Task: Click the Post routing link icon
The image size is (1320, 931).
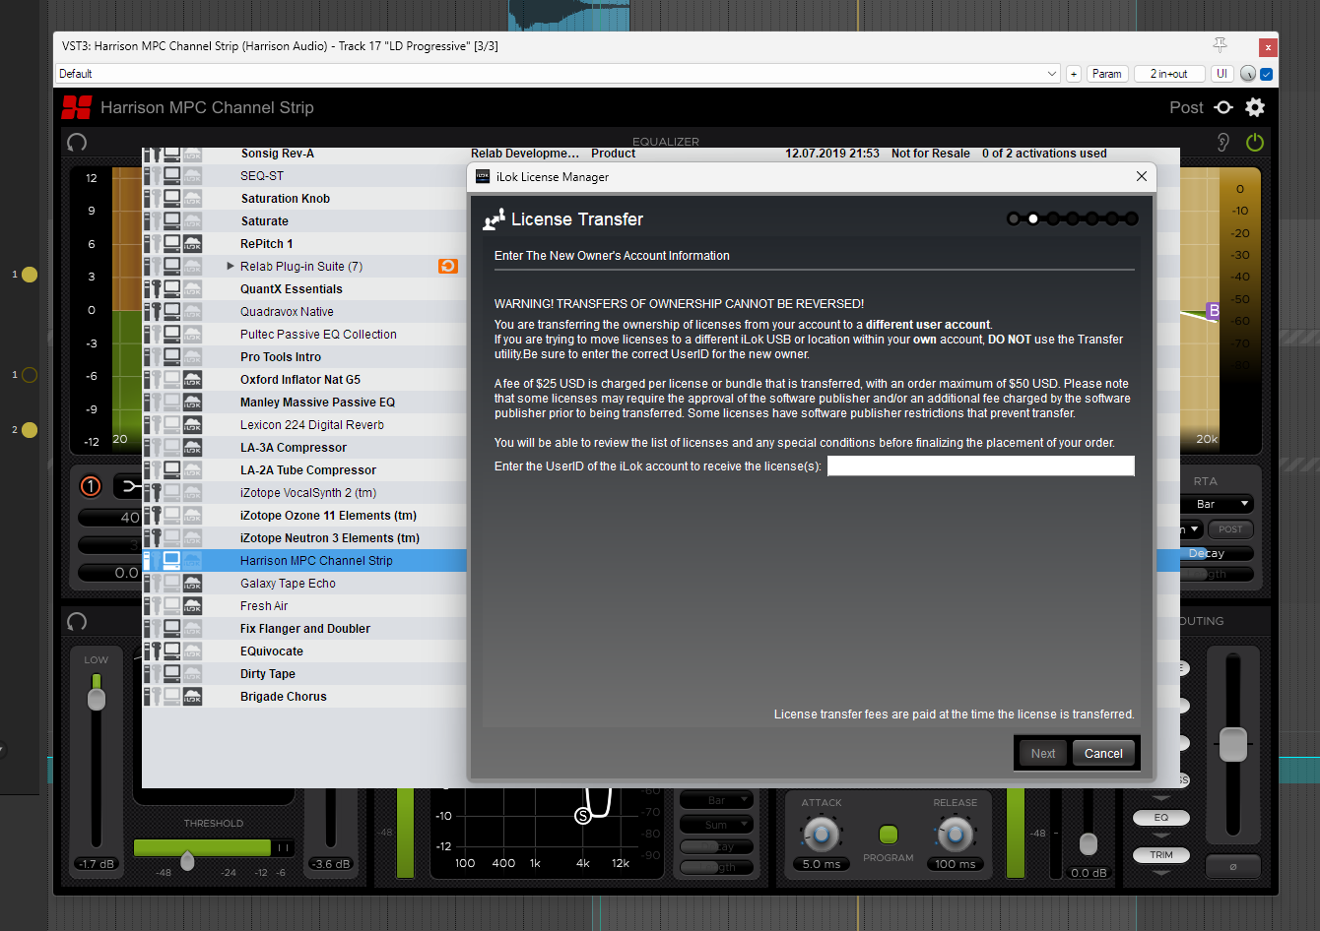Action: (x=1223, y=107)
